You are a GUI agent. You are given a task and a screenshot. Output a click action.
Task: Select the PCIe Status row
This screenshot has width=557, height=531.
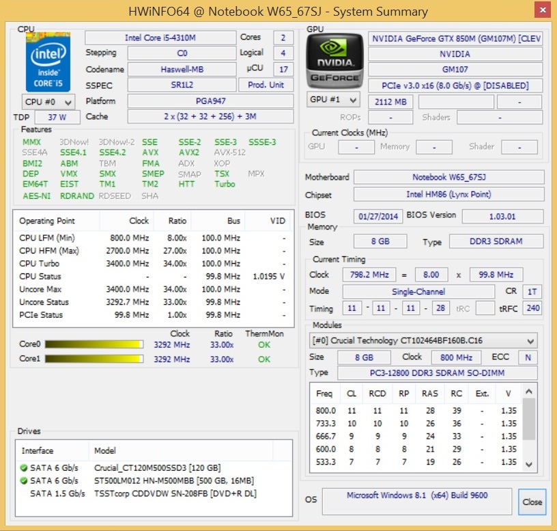[153, 315]
